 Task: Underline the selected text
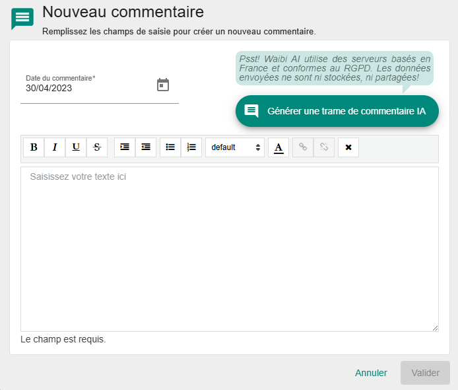[x=76, y=147]
